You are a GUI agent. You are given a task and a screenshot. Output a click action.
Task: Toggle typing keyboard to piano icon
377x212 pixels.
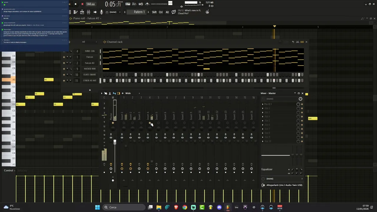coord(128,4)
